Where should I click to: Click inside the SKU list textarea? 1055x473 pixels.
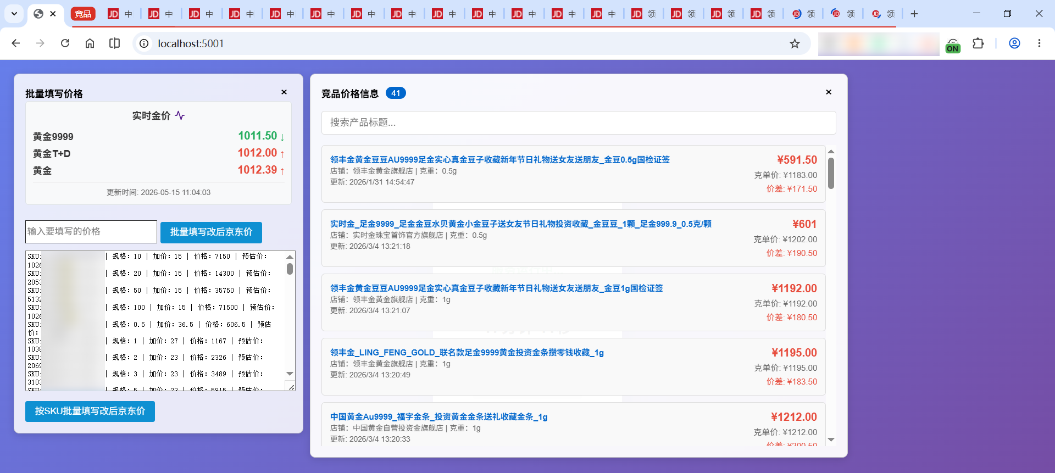[x=160, y=320]
